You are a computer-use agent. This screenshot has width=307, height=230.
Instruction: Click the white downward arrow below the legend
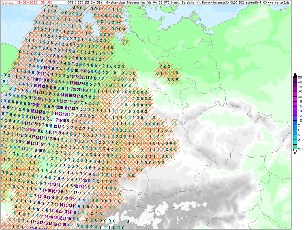click(x=295, y=152)
